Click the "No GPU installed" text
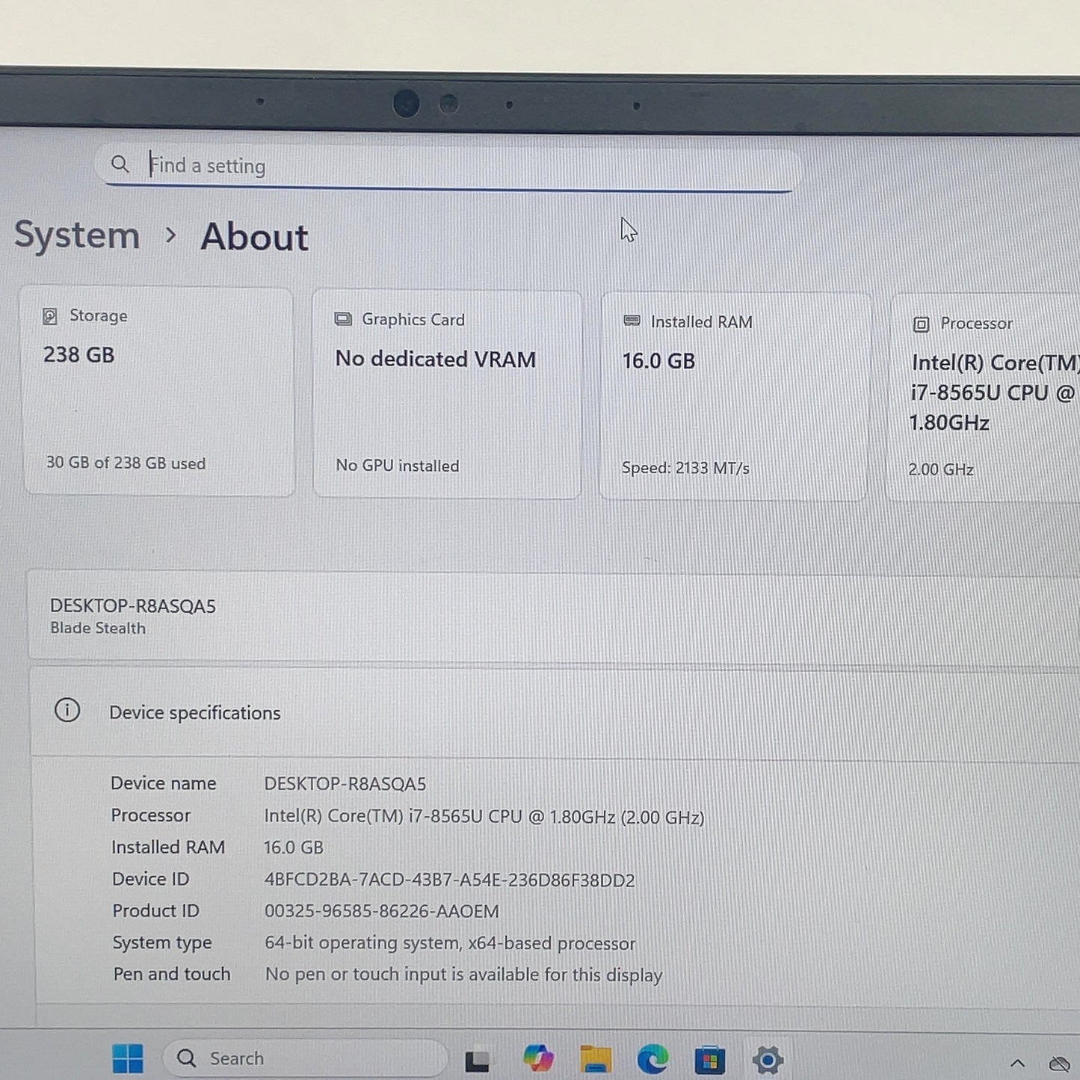 tap(398, 466)
